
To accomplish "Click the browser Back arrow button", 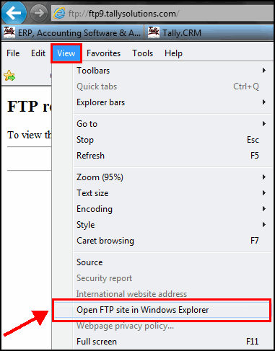I will click(14, 12).
